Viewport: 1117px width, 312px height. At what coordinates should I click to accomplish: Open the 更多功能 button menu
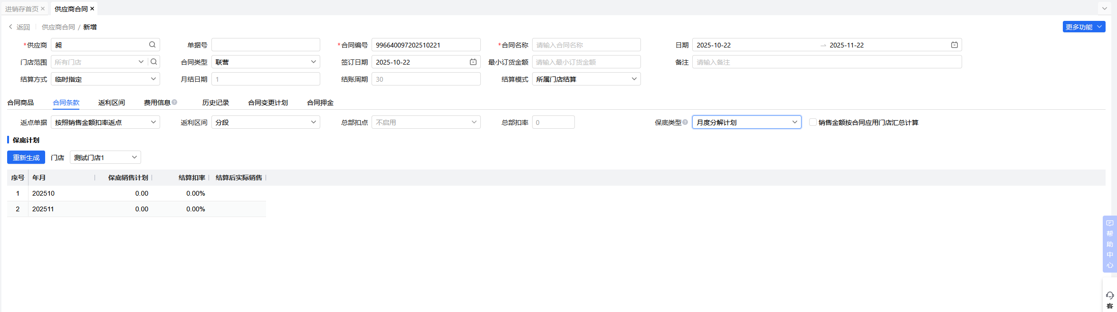point(1084,27)
